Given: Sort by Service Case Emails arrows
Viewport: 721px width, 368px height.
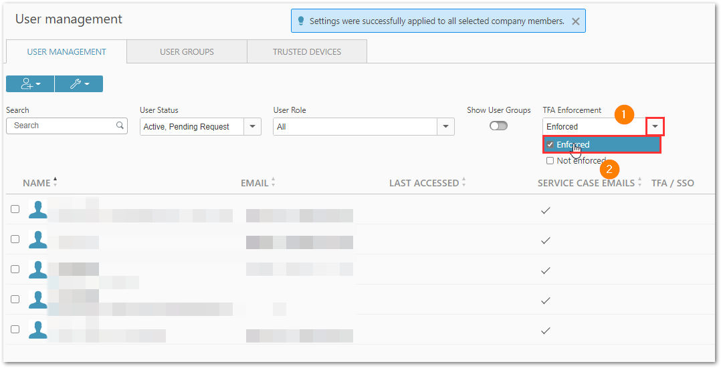Looking at the screenshot, I should click(x=639, y=182).
